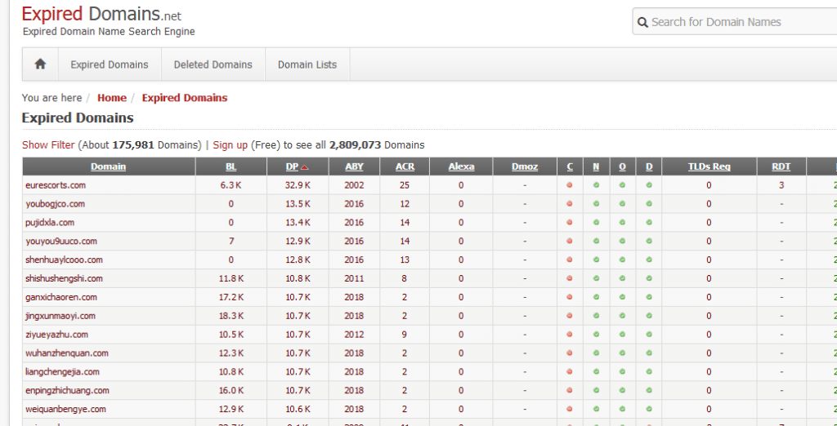The width and height of the screenshot is (837, 426).
Task: Click the home icon in navigation bar
Action: point(40,64)
